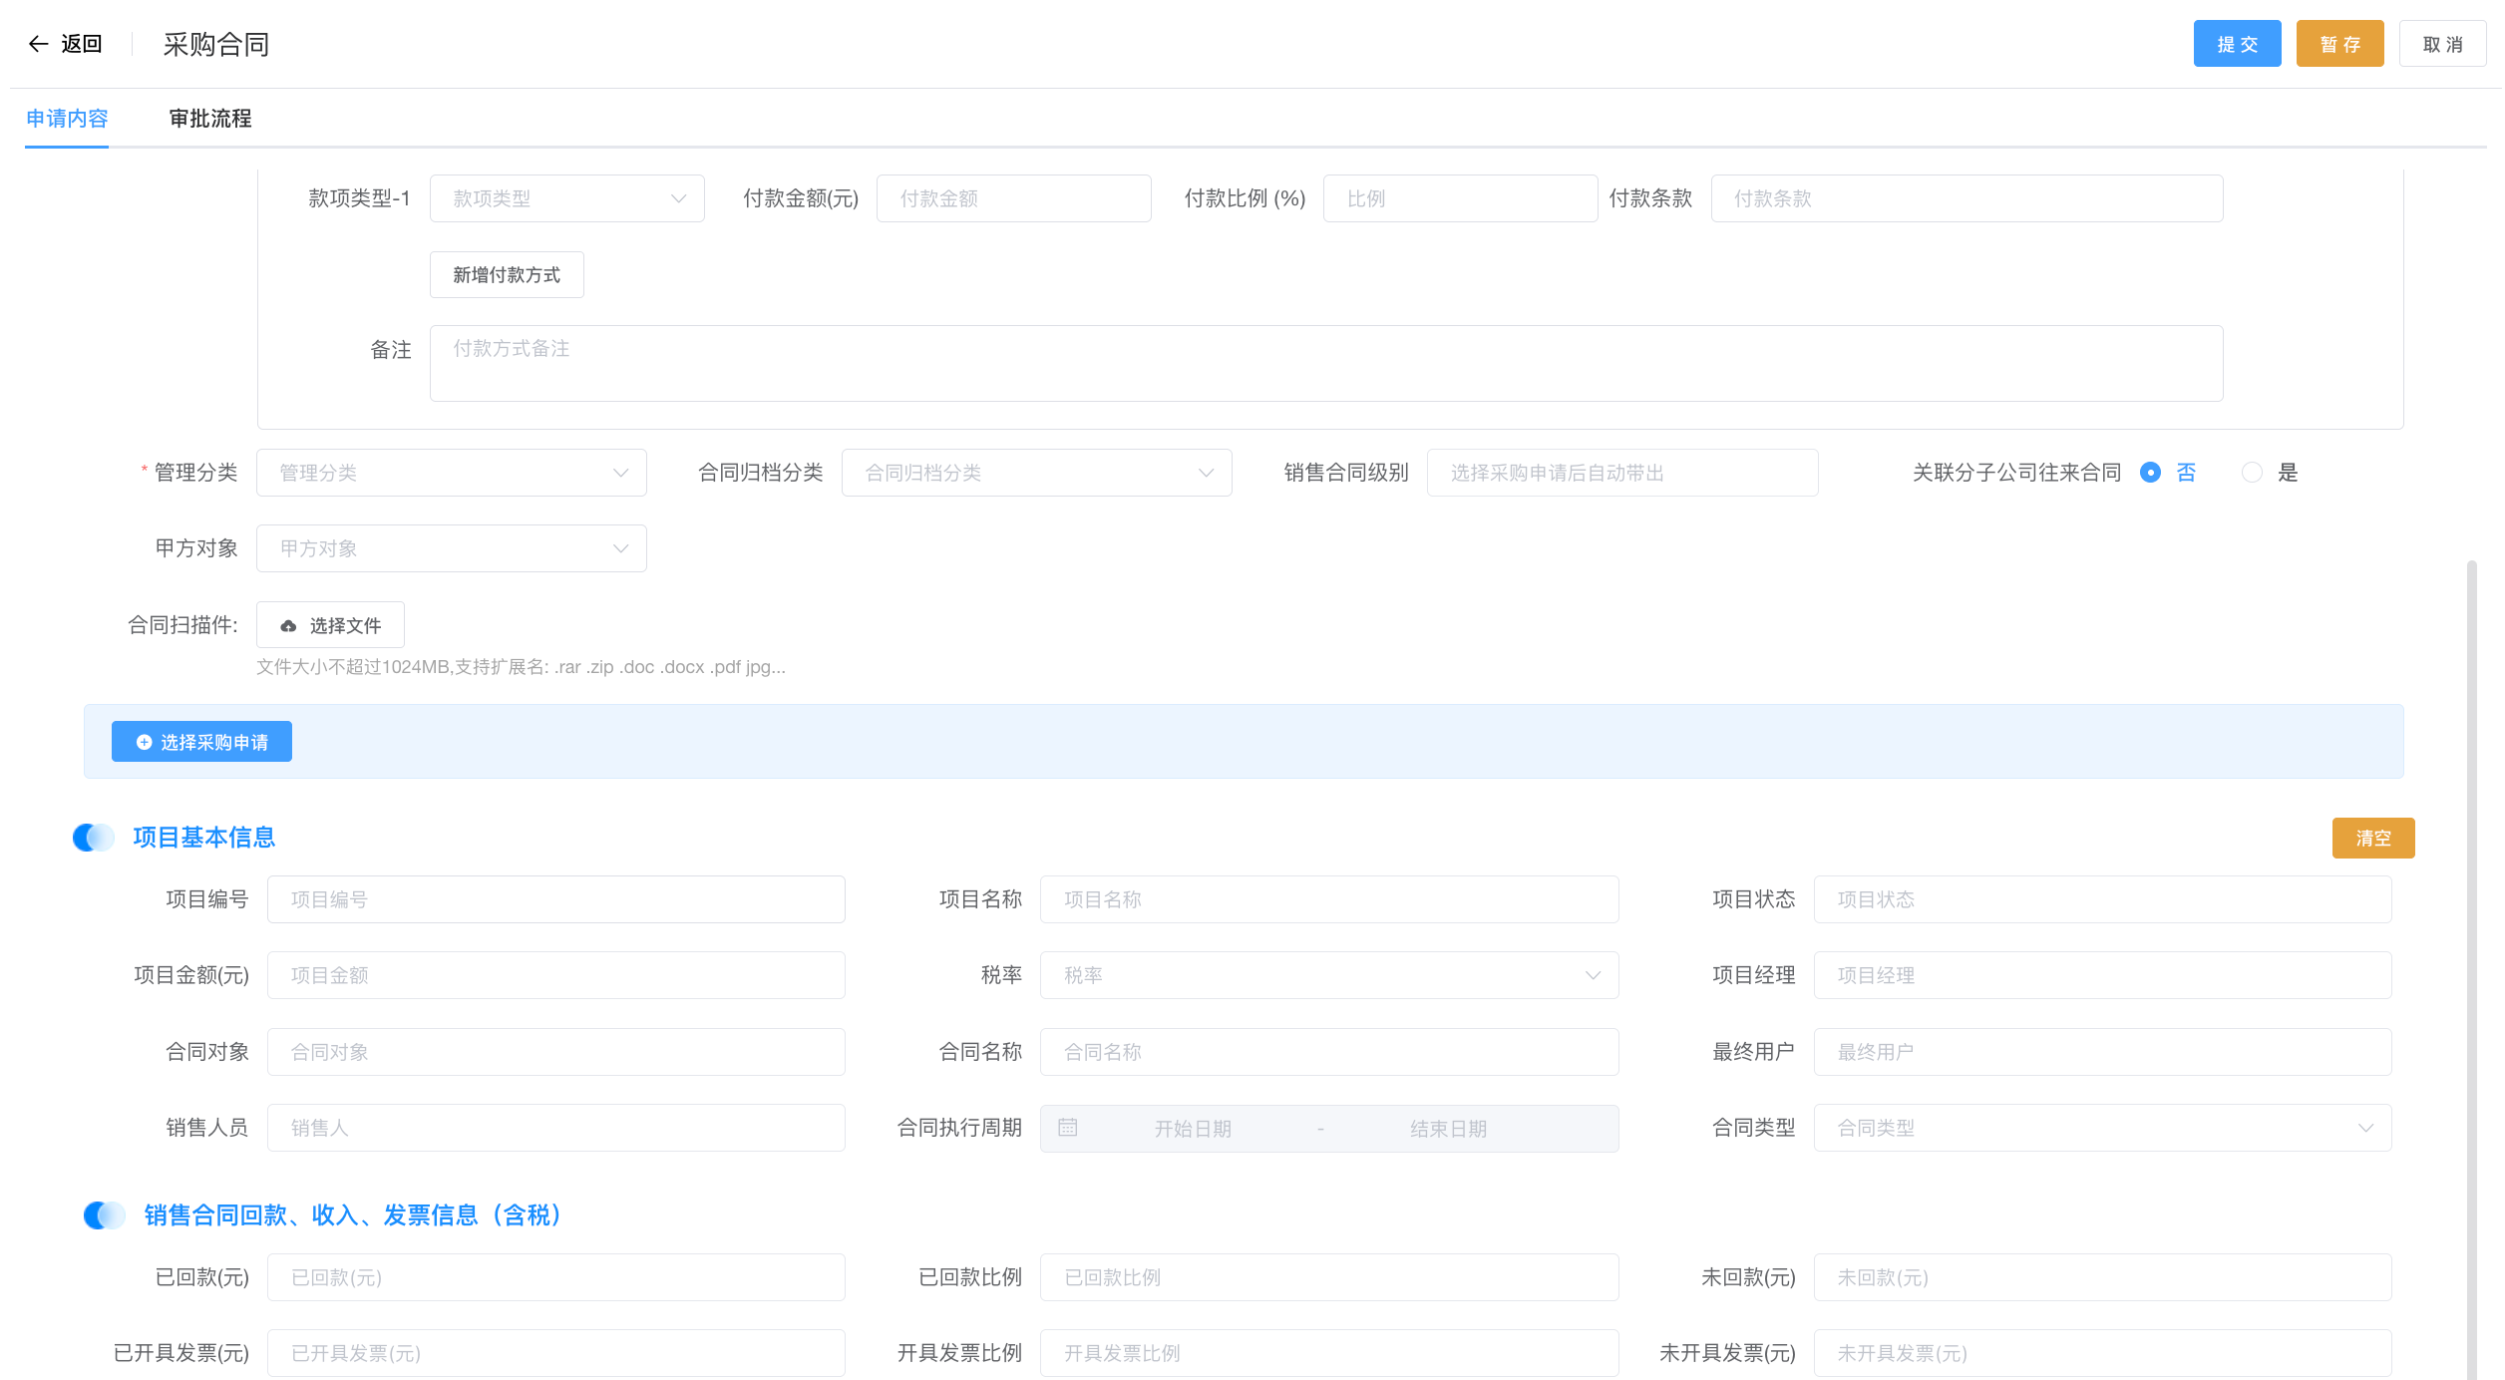Viewport: 2505px width, 1380px height.
Task: Open the 税率 dropdown chevron
Action: click(1593, 975)
